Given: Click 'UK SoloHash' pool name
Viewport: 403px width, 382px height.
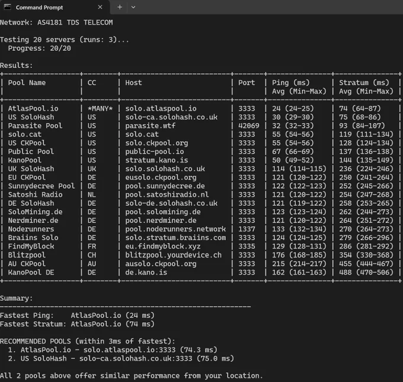Looking at the screenshot, I should click(31, 169).
